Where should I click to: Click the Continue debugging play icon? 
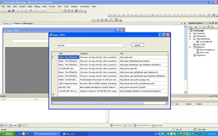(94, 20)
